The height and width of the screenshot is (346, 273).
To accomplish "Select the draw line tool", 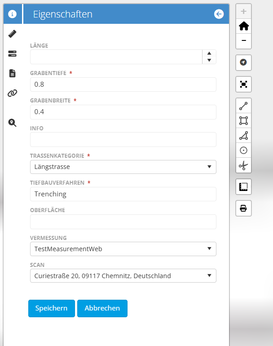I will (243, 106).
